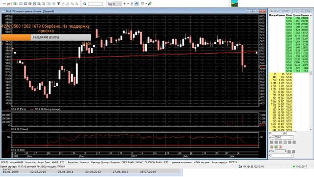Select the highlighted hand pan tool

pyautogui.click(x=136, y=4)
